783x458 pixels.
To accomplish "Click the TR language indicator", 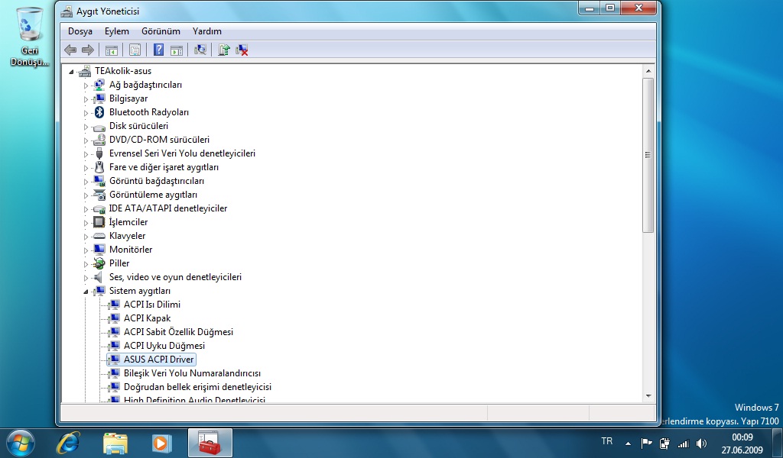I will pos(606,441).
